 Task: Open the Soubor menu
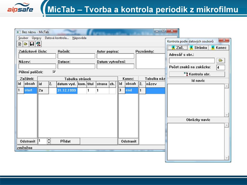coord(23,38)
